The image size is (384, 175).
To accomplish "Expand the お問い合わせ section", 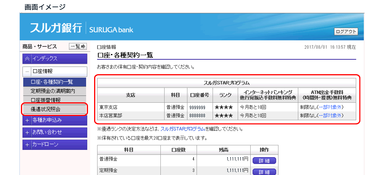I will point(55,132).
